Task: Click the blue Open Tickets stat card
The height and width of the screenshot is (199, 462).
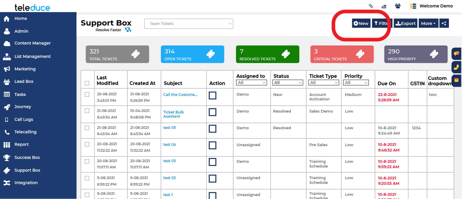Action: (x=192, y=54)
